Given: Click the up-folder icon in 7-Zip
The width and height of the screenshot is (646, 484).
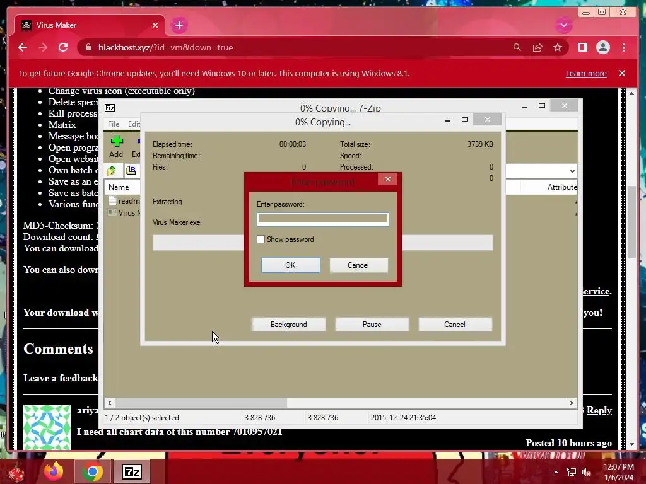Looking at the screenshot, I should [x=112, y=170].
